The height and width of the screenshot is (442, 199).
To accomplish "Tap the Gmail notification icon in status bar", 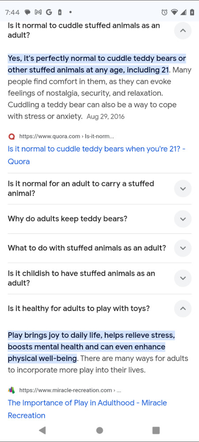I will [x=38, y=12].
